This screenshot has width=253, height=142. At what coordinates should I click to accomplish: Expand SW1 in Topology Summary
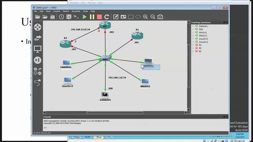point(193,29)
